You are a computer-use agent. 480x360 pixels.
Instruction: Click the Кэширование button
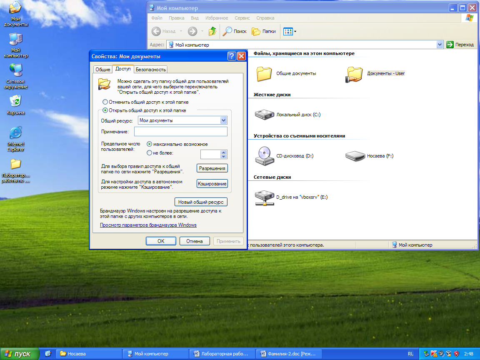pos(212,184)
